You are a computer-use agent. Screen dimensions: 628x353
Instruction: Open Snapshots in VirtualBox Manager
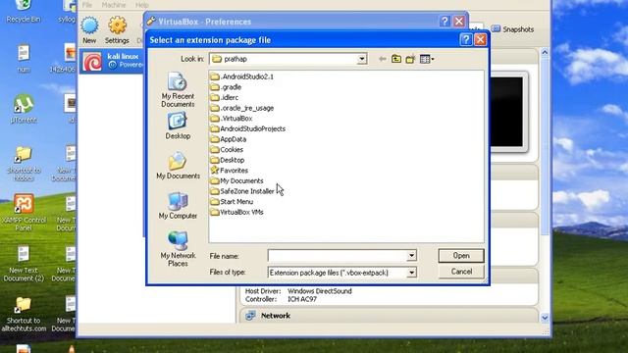(x=512, y=29)
